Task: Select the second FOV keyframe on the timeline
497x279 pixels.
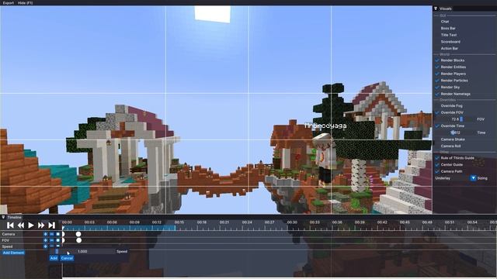Action: pos(78,240)
